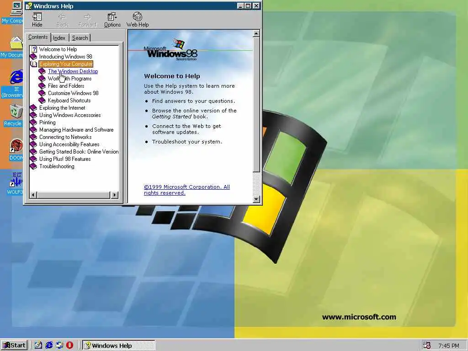Click down arrow of topic pane scrollbar
This screenshot has height=351, width=468.
256,199
